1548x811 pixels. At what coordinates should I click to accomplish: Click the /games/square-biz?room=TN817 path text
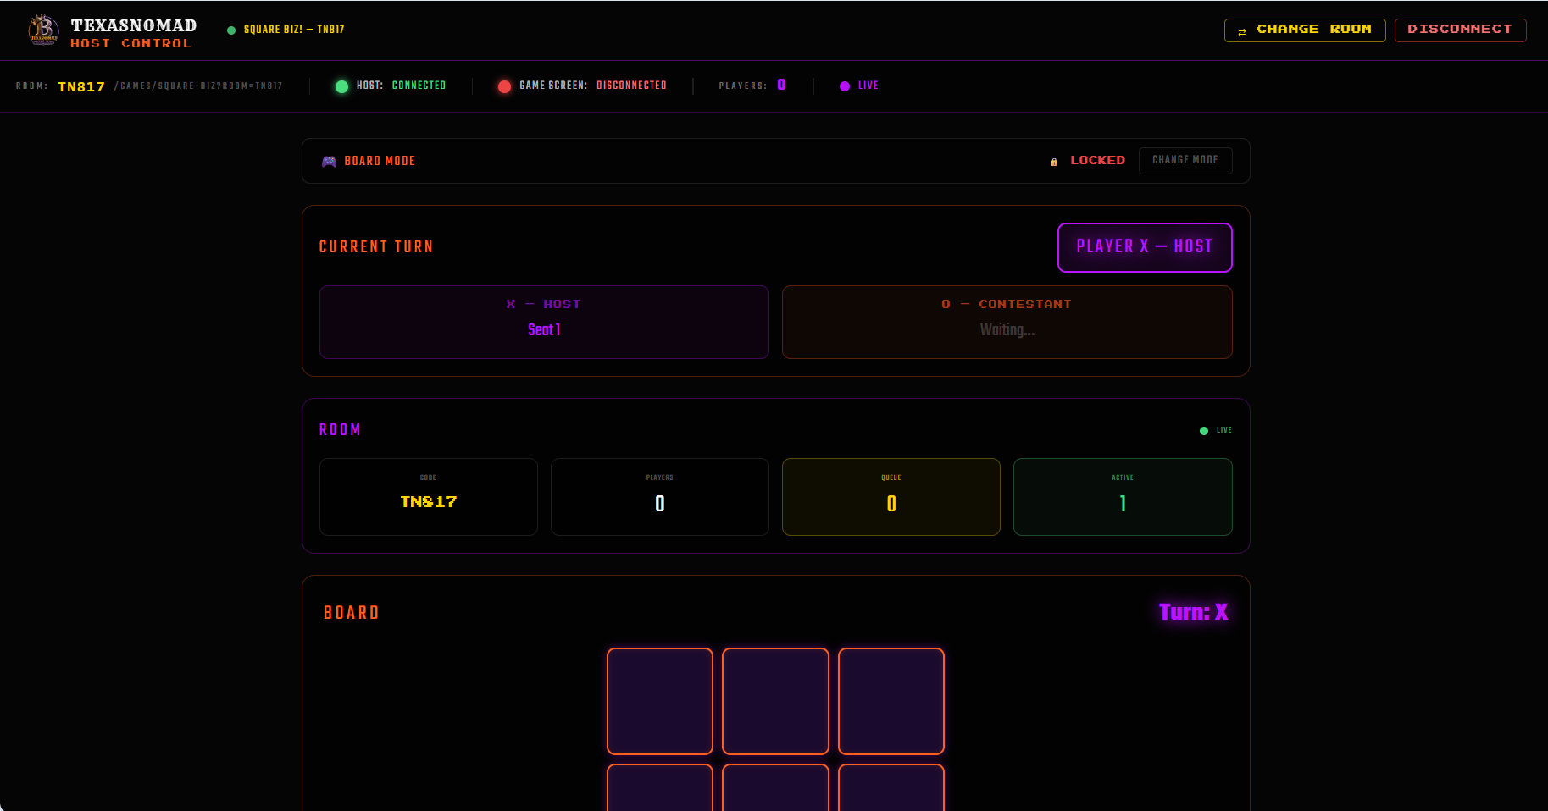(x=198, y=86)
